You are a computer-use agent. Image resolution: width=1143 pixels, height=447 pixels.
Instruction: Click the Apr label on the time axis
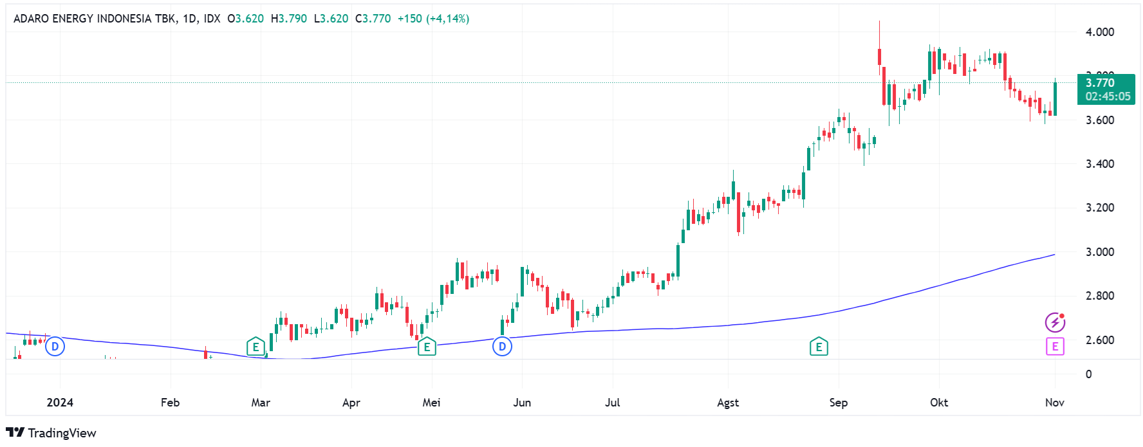[x=351, y=403]
